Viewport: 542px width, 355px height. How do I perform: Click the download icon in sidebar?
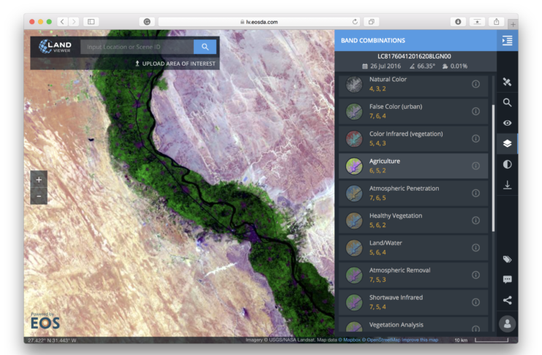(507, 186)
